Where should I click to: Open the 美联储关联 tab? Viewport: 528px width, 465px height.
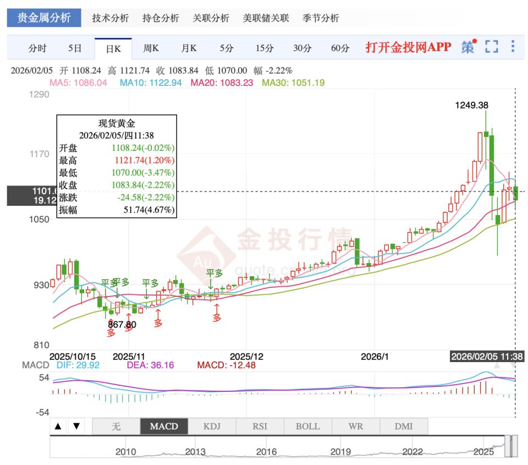[x=266, y=18]
